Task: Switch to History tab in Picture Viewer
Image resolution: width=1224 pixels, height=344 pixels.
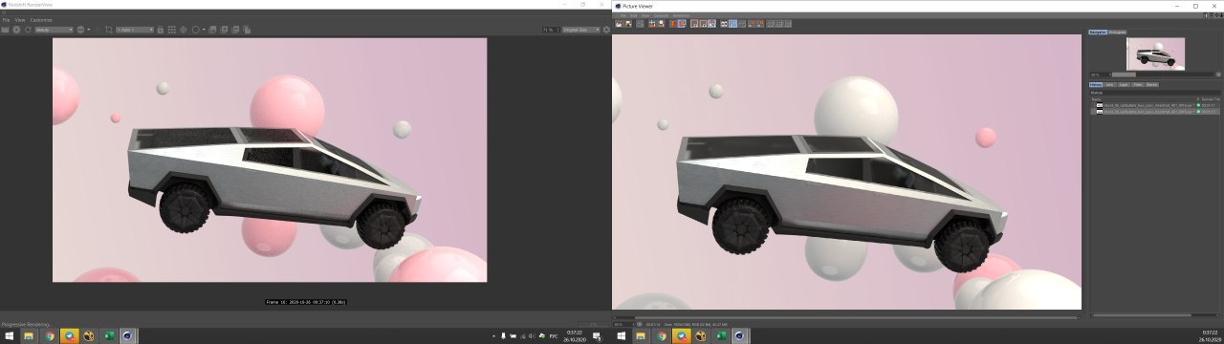Action: (1096, 85)
